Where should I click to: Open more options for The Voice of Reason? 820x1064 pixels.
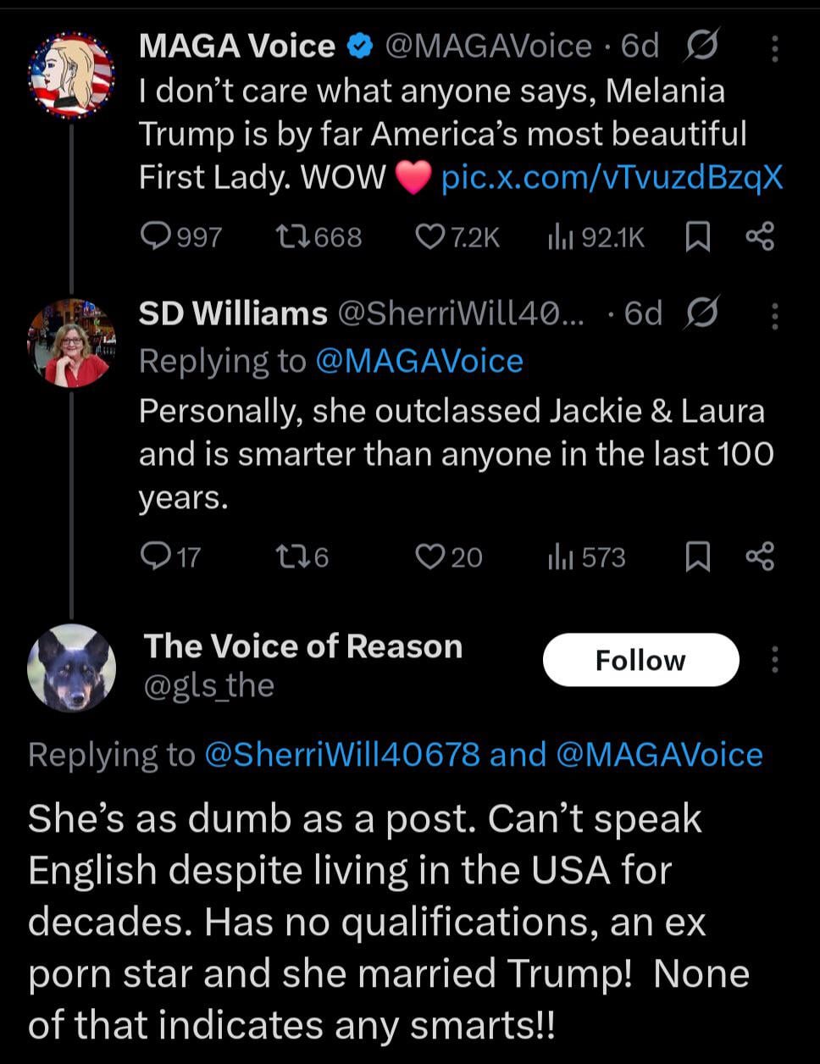pos(774,660)
